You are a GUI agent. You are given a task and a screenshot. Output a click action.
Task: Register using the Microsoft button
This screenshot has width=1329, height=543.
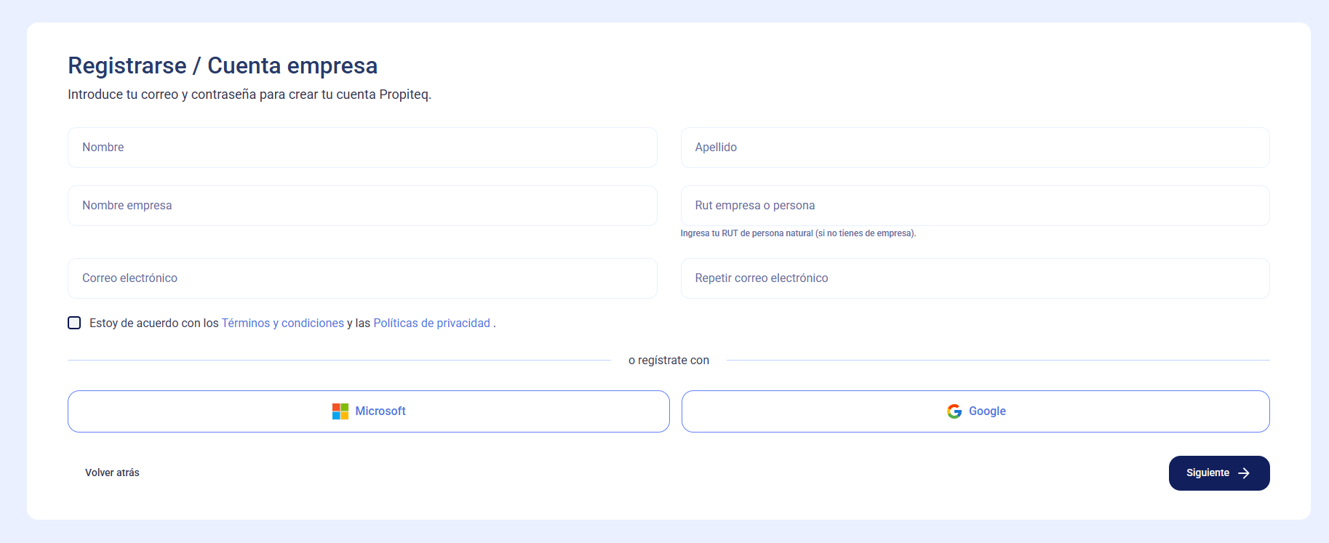369,411
